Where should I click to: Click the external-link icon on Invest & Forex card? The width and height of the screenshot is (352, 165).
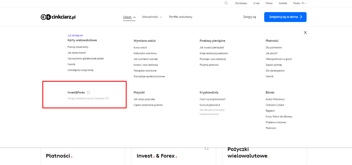[207, 148]
